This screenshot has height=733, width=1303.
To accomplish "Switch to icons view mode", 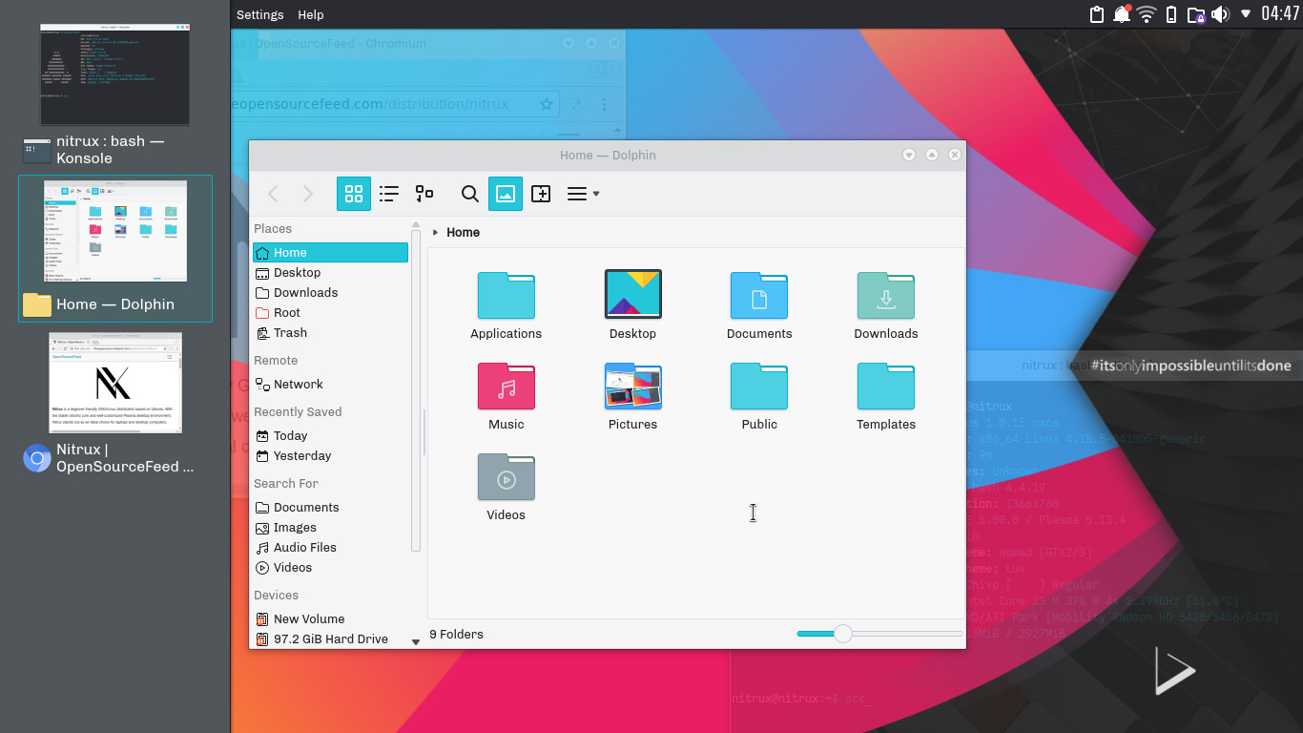I will 354,193.
